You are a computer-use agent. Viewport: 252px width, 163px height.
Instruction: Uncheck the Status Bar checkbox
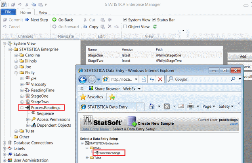154,20
